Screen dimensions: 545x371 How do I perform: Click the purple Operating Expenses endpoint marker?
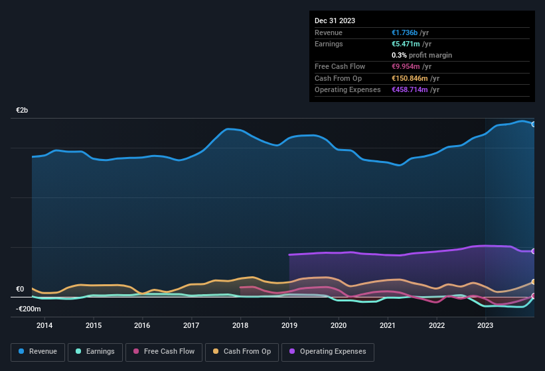tap(533, 251)
